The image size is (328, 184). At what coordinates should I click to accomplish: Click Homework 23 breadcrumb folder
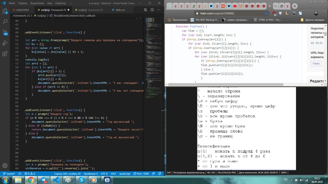pos(21,16)
